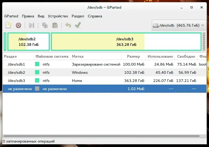Screen dimensions: 209x147
Task: Click the New partition toolbar icon
Action: click(8, 25)
